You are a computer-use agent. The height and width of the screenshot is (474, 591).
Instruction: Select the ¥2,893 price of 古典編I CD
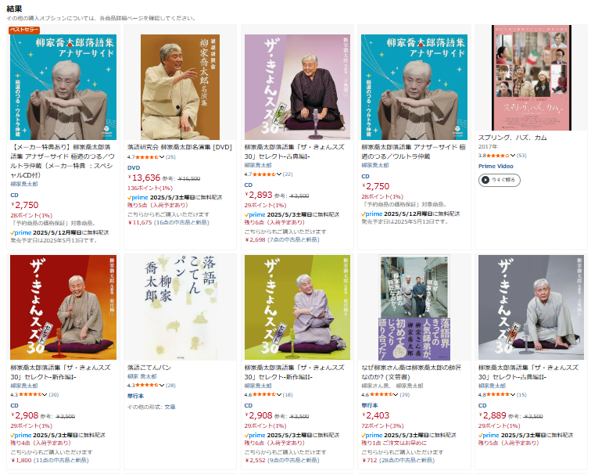pos(259,195)
